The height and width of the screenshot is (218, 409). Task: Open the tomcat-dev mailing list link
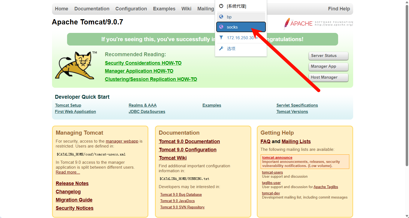click(x=271, y=193)
